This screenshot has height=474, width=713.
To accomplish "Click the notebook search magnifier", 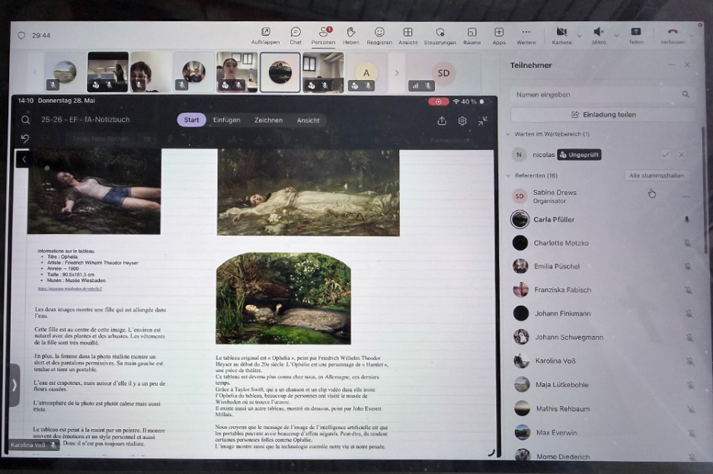I will pyautogui.click(x=25, y=120).
